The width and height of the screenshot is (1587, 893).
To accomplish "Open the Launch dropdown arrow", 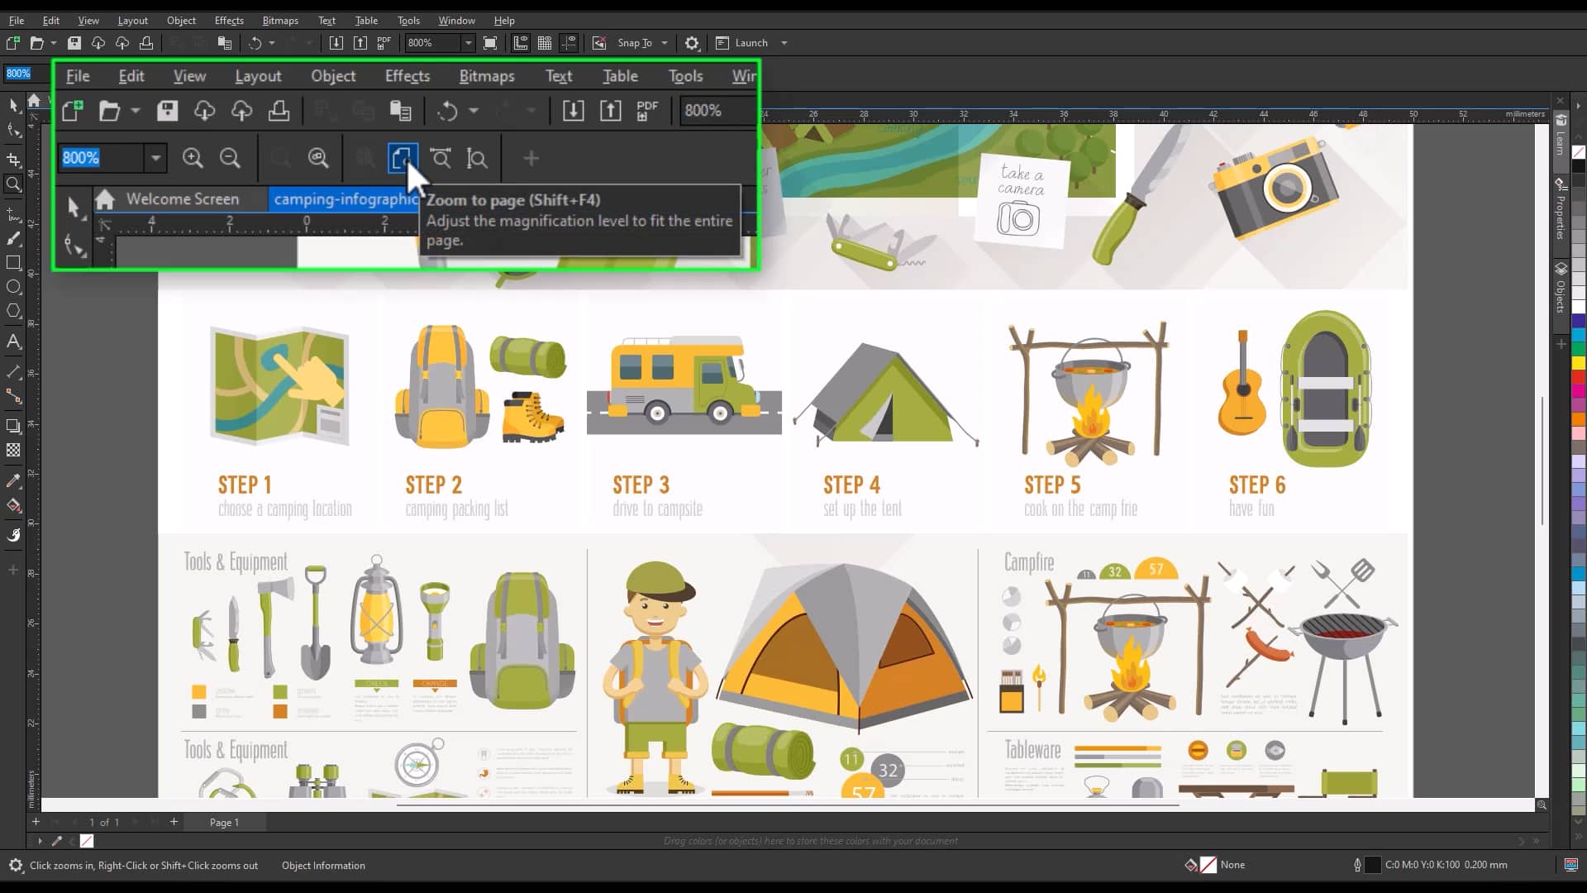I will (x=784, y=43).
